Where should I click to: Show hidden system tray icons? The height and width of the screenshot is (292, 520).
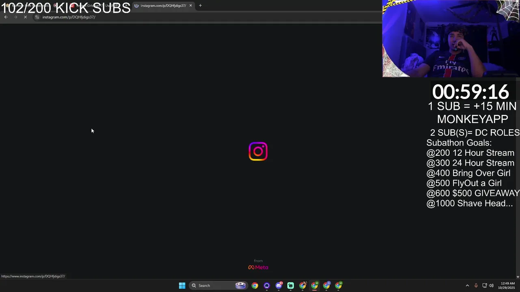pos(467,286)
